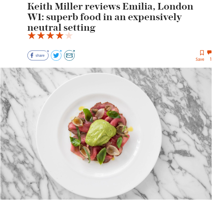The width and height of the screenshot is (215, 202).
Task: Share the review on Twitter
Action: [57, 56]
